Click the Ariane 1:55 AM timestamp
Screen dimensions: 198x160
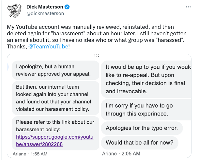tap(30, 154)
